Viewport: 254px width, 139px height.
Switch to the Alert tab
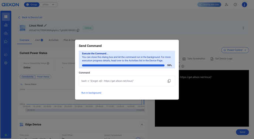[x=39, y=40]
